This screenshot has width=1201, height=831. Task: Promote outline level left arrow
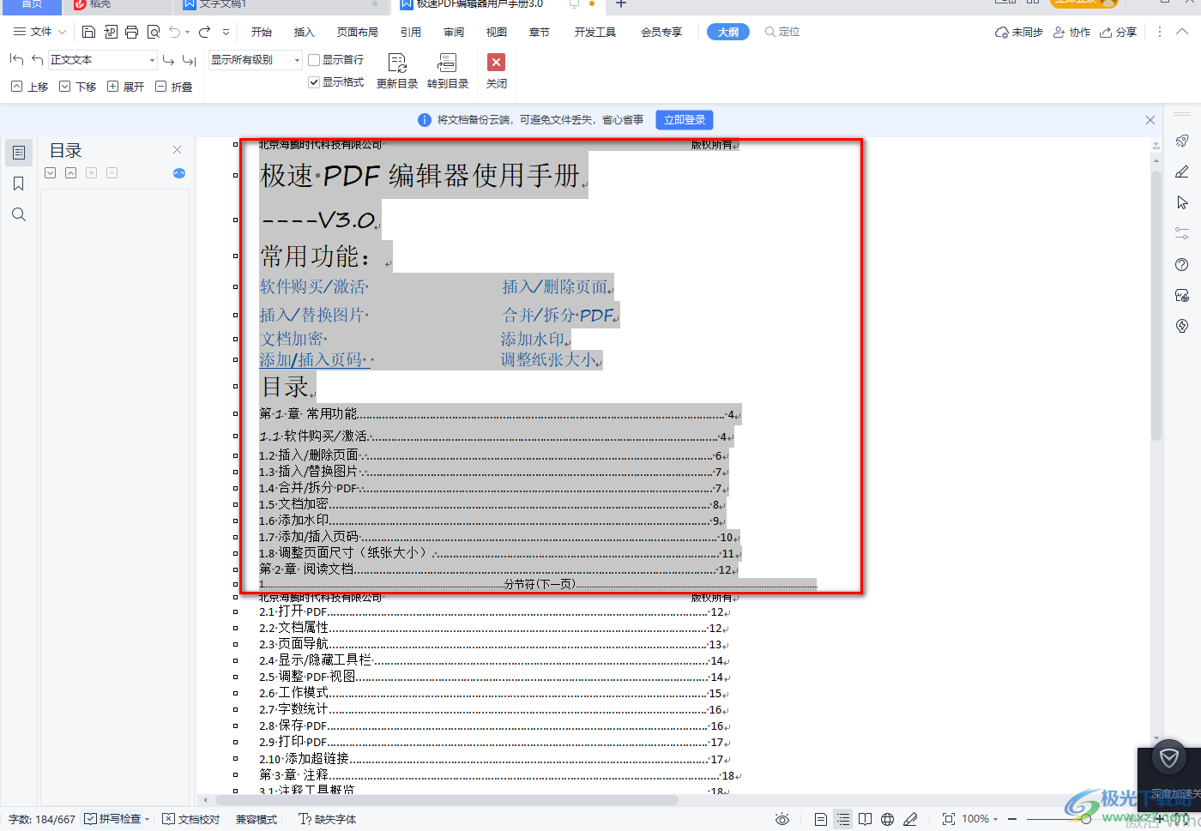tap(37, 59)
